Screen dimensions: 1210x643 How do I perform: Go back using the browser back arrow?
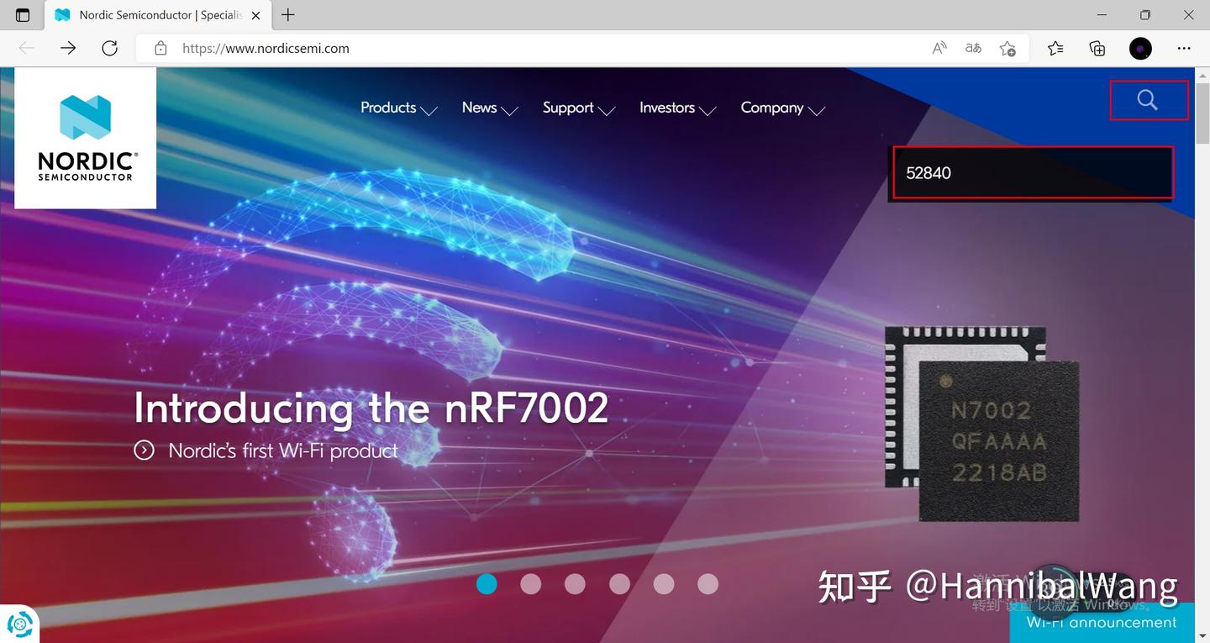pyautogui.click(x=25, y=48)
